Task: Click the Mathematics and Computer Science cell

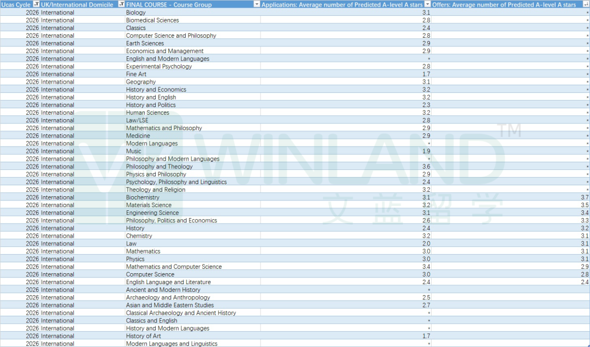Action: coord(193,267)
